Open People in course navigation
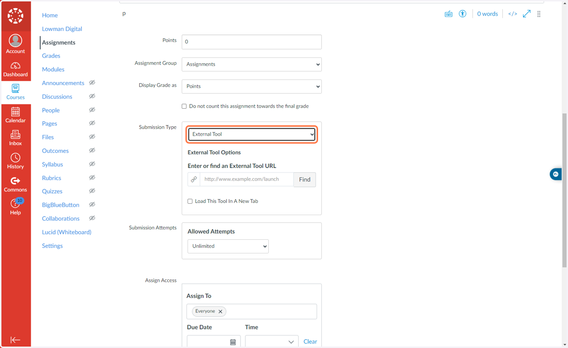 (51, 110)
